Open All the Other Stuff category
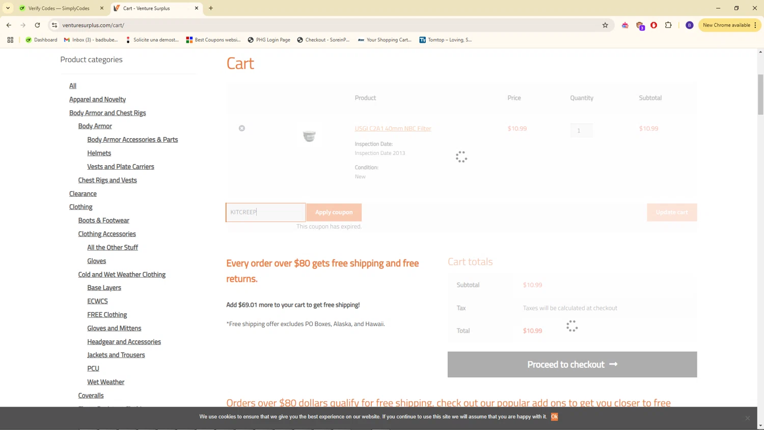 (113, 248)
